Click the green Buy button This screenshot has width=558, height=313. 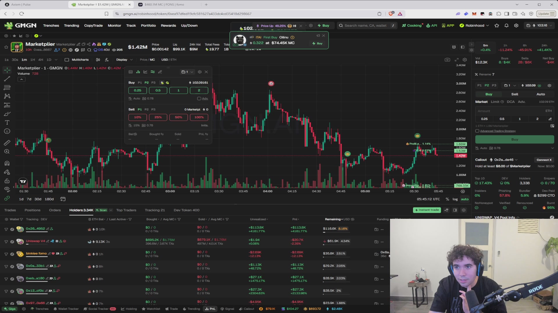[x=514, y=139]
